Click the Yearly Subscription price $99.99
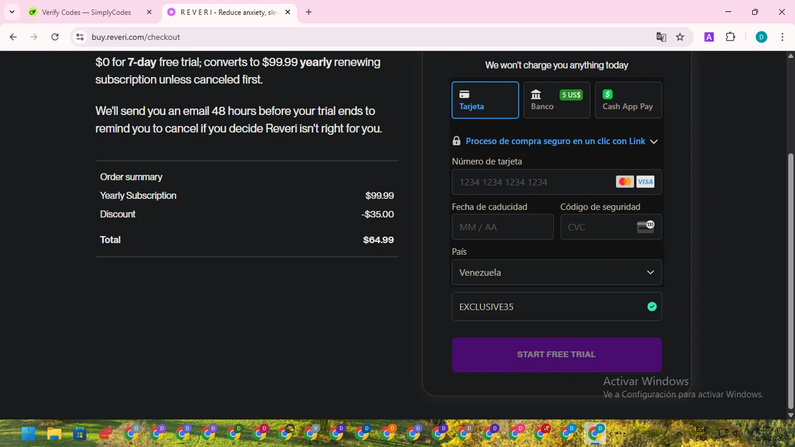 pyautogui.click(x=379, y=196)
